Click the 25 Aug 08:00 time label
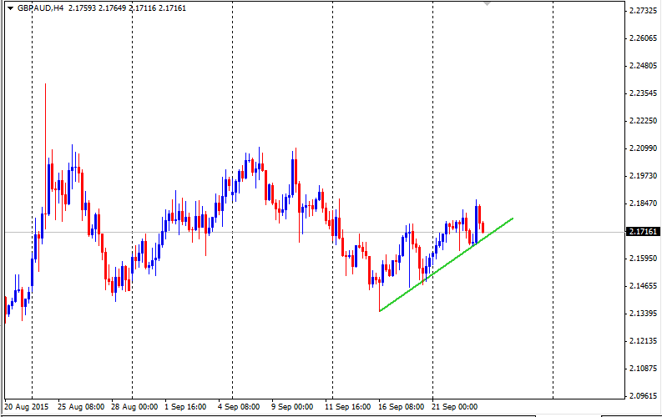The width and height of the screenshot is (662, 417). tap(81, 407)
